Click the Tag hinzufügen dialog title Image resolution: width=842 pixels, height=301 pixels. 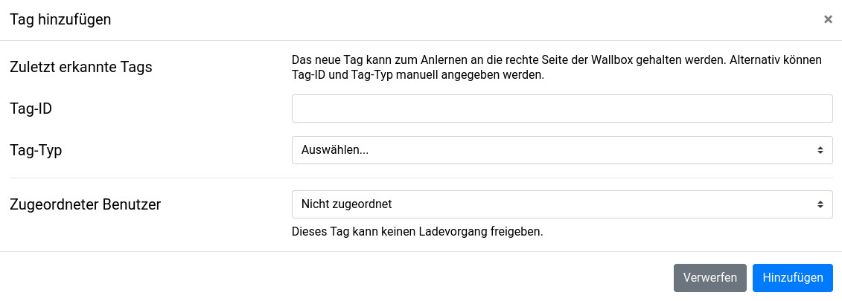[x=60, y=20]
